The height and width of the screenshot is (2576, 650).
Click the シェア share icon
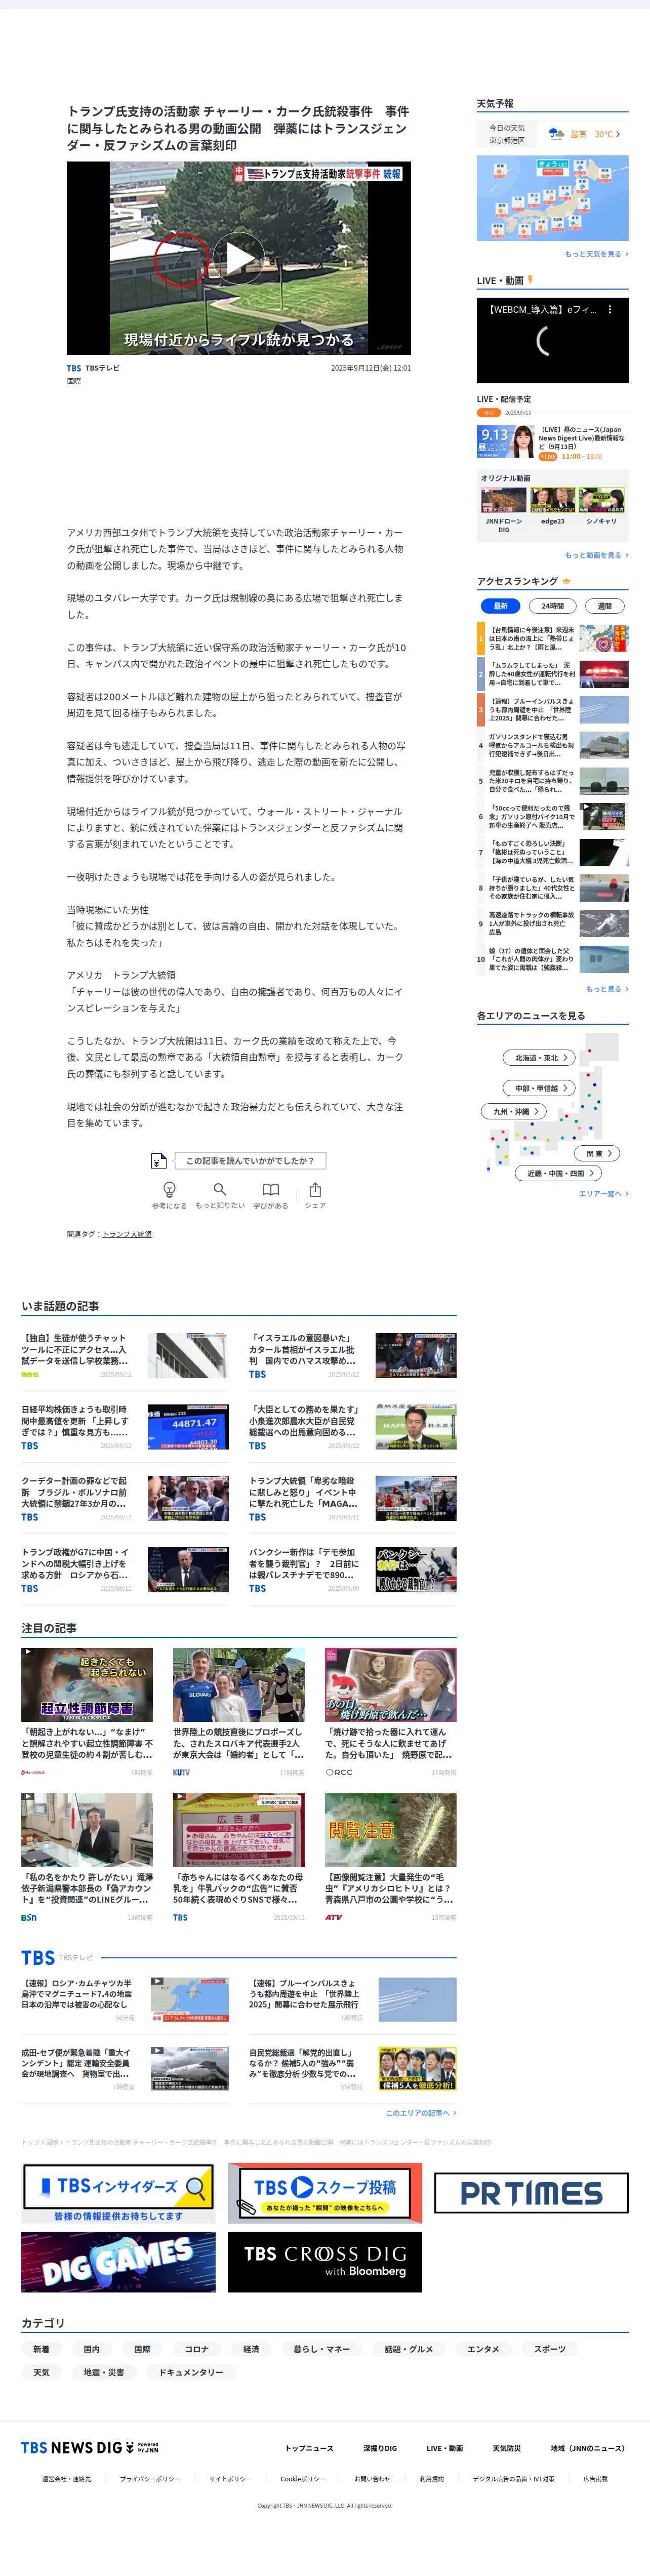click(x=315, y=1189)
